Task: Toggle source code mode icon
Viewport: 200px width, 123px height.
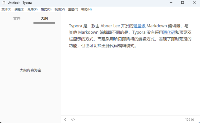Action: (x=73, y=119)
